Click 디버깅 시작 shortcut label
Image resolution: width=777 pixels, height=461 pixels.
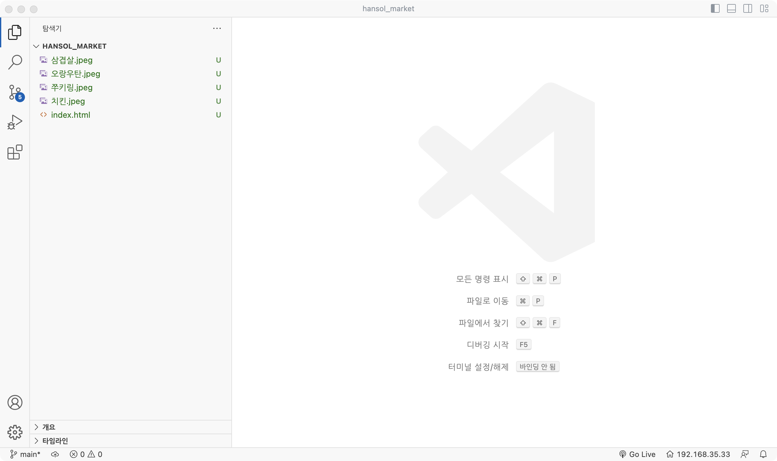click(488, 345)
